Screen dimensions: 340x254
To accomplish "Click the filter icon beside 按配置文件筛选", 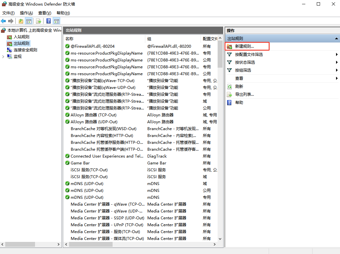I will 229,54.
